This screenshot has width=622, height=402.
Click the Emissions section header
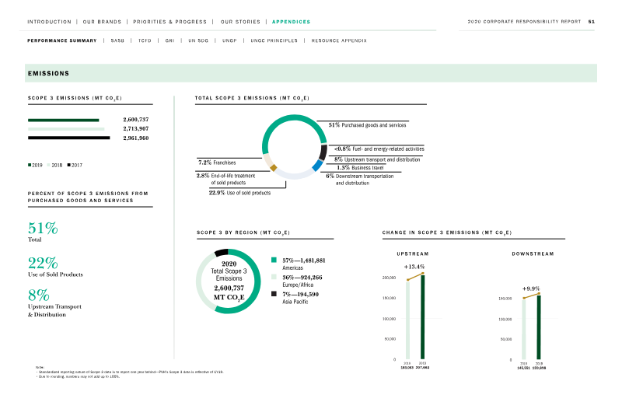click(x=311, y=73)
